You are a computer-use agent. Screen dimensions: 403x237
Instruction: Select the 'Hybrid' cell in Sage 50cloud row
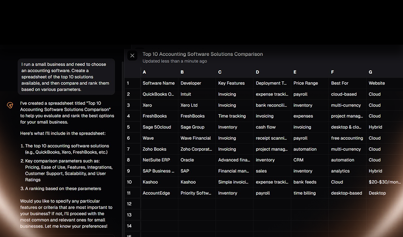(x=385, y=127)
